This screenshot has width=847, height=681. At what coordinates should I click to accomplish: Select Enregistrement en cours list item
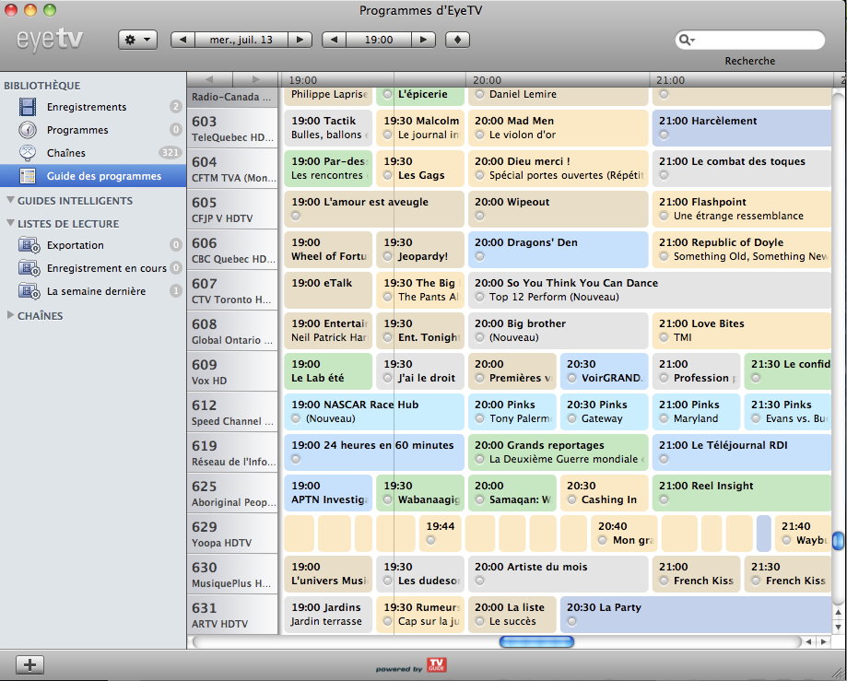106,268
